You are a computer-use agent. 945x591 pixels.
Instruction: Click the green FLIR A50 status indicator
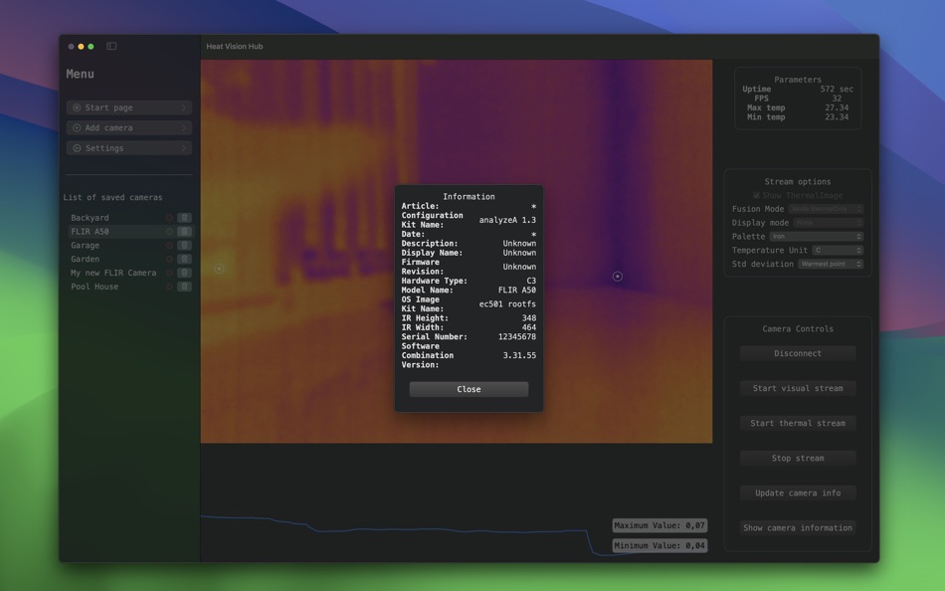pos(169,232)
